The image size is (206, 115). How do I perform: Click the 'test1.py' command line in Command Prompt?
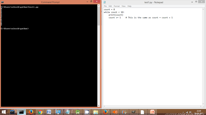20,7
